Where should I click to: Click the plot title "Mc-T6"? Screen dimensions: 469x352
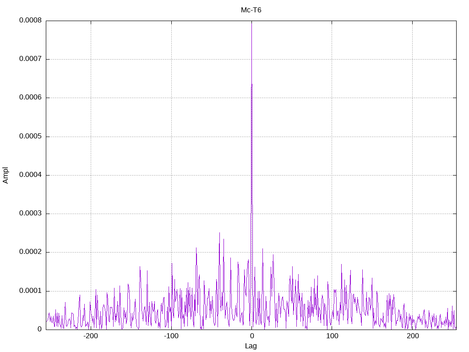[x=251, y=10]
